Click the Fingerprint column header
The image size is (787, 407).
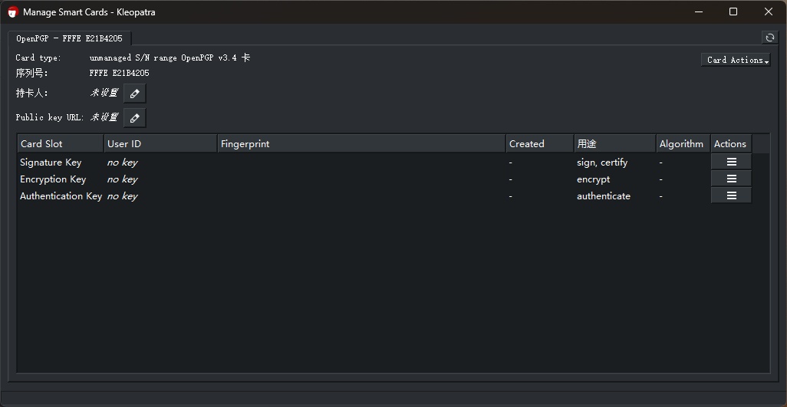(x=361, y=143)
